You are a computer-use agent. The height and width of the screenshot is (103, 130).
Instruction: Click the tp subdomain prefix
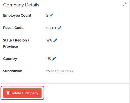tap(48, 71)
